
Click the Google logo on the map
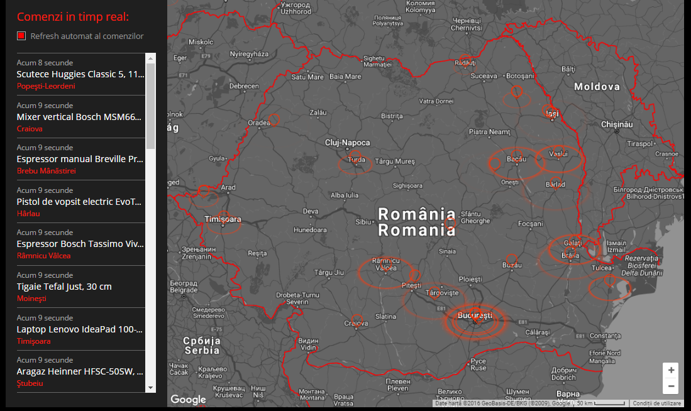[x=188, y=400]
